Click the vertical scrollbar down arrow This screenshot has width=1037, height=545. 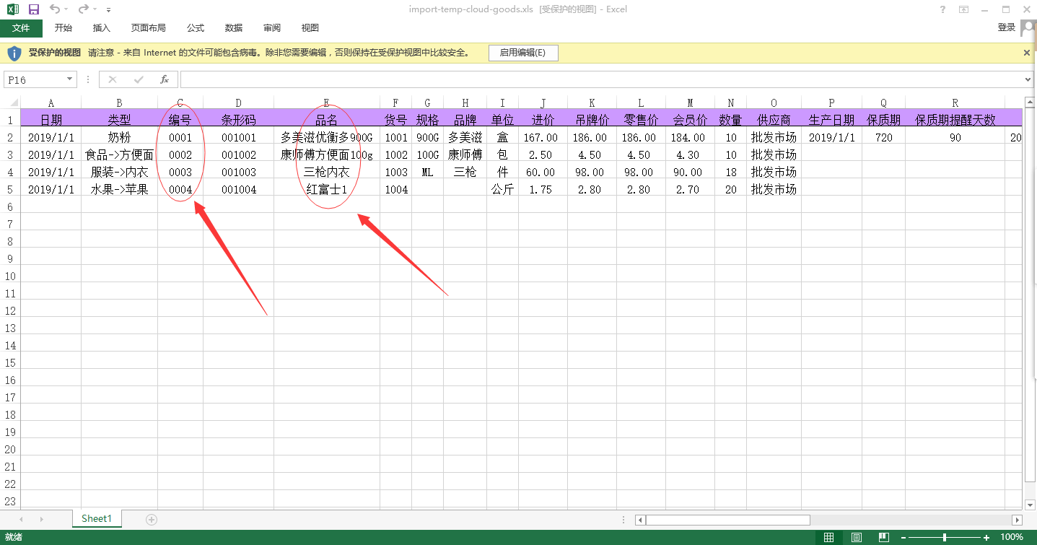1031,505
